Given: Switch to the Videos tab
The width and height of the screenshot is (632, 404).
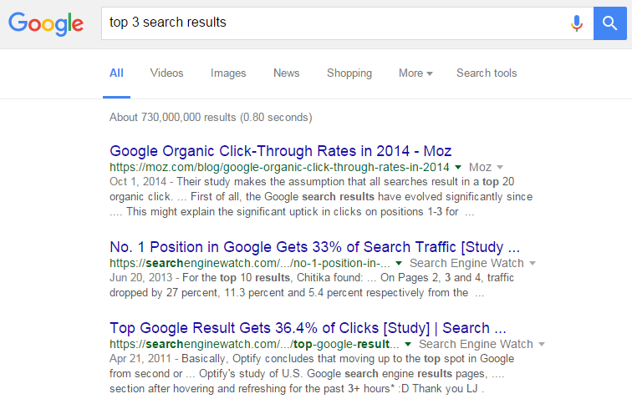Looking at the screenshot, I should 166,73.
